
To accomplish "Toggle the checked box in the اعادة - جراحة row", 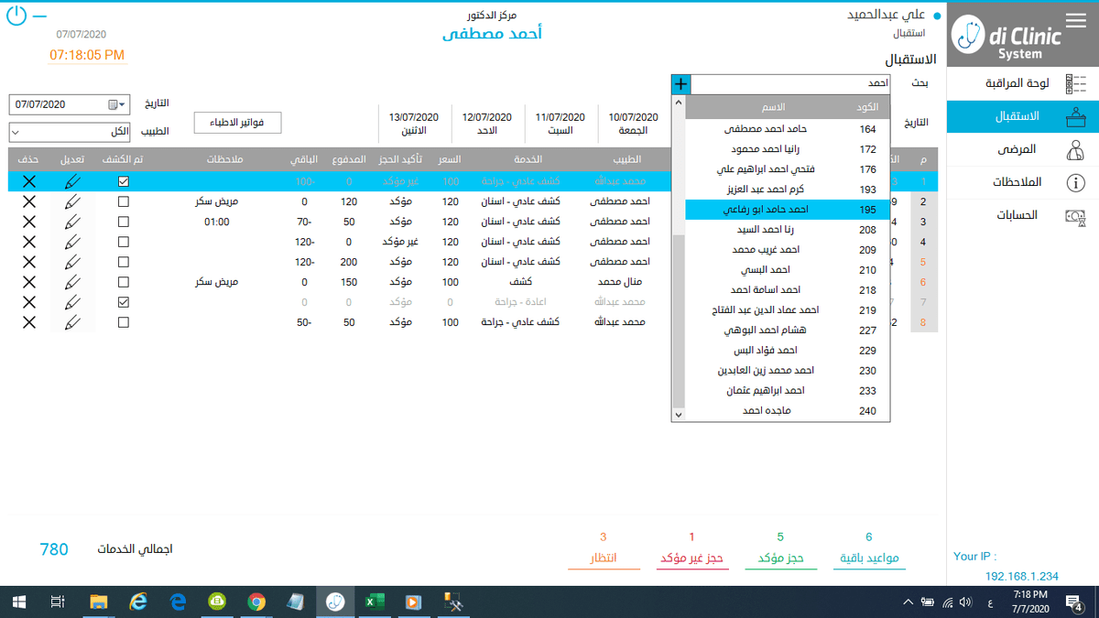I will tap(124, 302).
